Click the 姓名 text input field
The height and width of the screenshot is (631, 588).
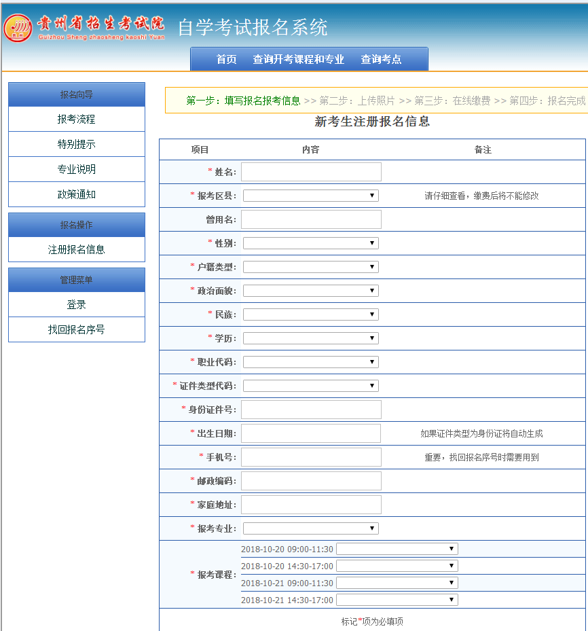click(311, 172)
